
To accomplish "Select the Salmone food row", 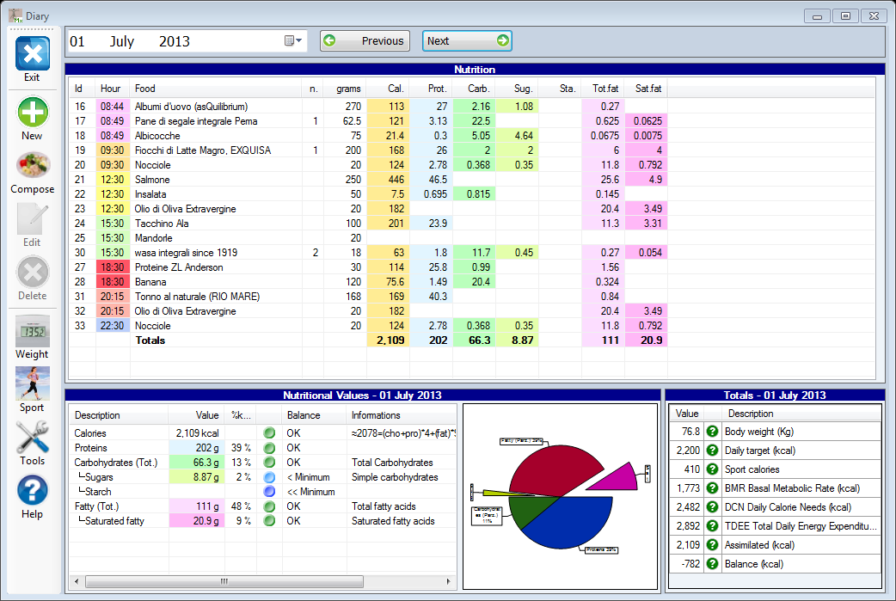I will [152, 180].
